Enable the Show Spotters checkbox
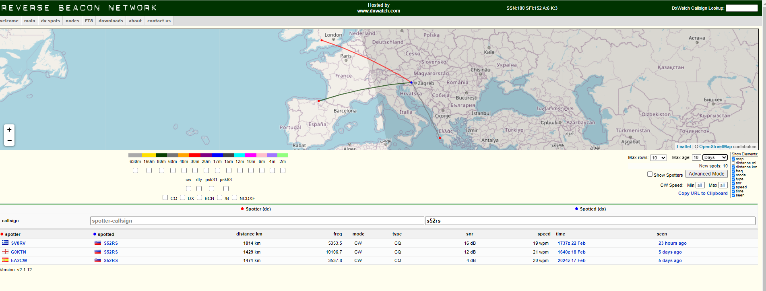This screenshot has height=291, width=766. tap(650, 174)
